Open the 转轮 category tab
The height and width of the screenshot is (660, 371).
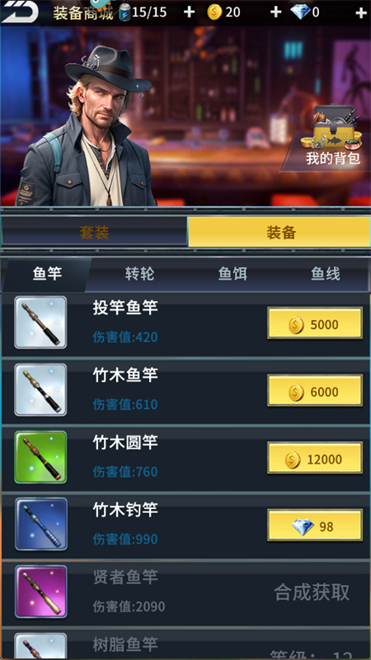point(139,274)
